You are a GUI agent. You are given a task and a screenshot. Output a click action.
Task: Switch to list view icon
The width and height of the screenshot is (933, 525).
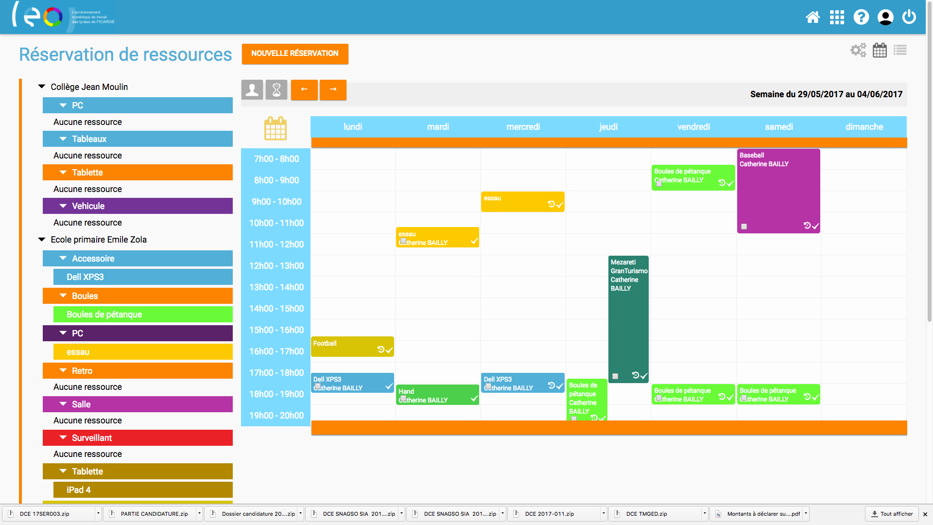pos(900,50)
